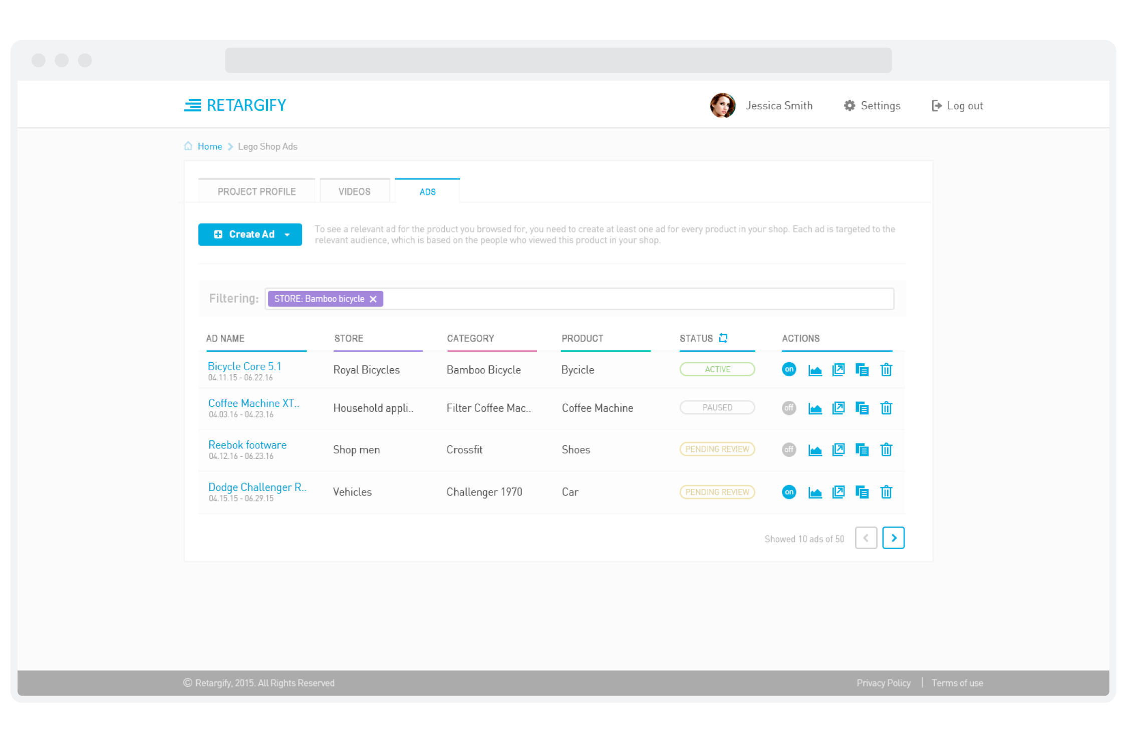Toggle the on switch for Dodge Challenger R
Viewport: 1128px width, 744px height.
[x=788, y=491]
